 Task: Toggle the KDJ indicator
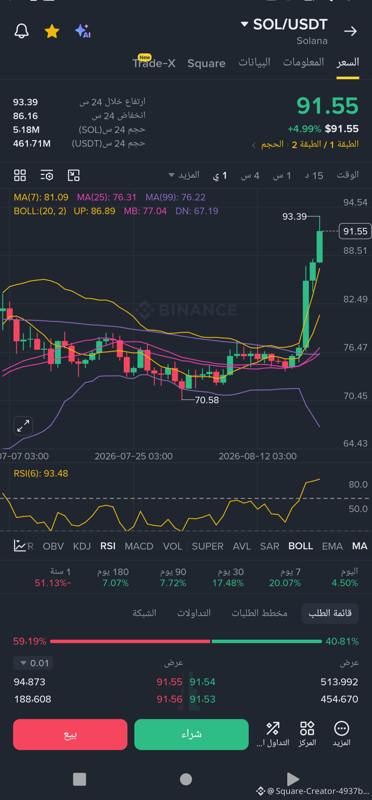click(82, 546)
